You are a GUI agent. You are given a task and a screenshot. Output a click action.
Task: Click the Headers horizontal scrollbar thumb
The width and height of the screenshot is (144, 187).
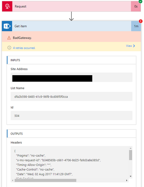pyautogui.click(x=45, y=180)
